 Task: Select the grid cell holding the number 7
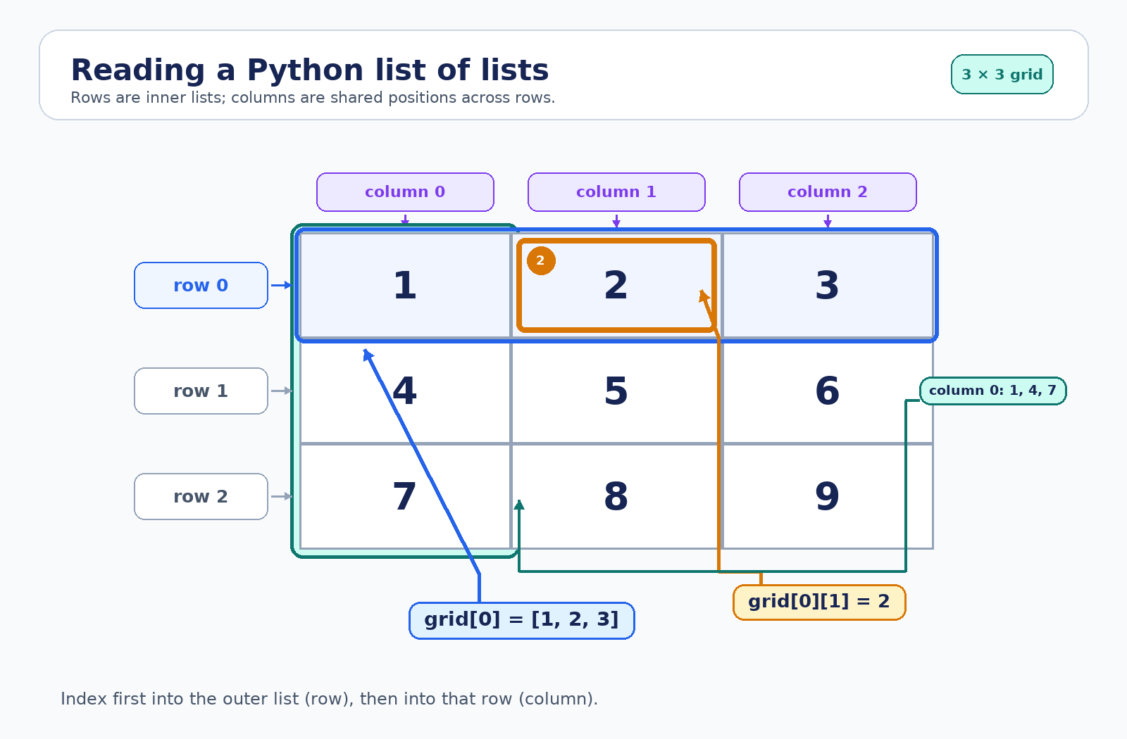405,496
